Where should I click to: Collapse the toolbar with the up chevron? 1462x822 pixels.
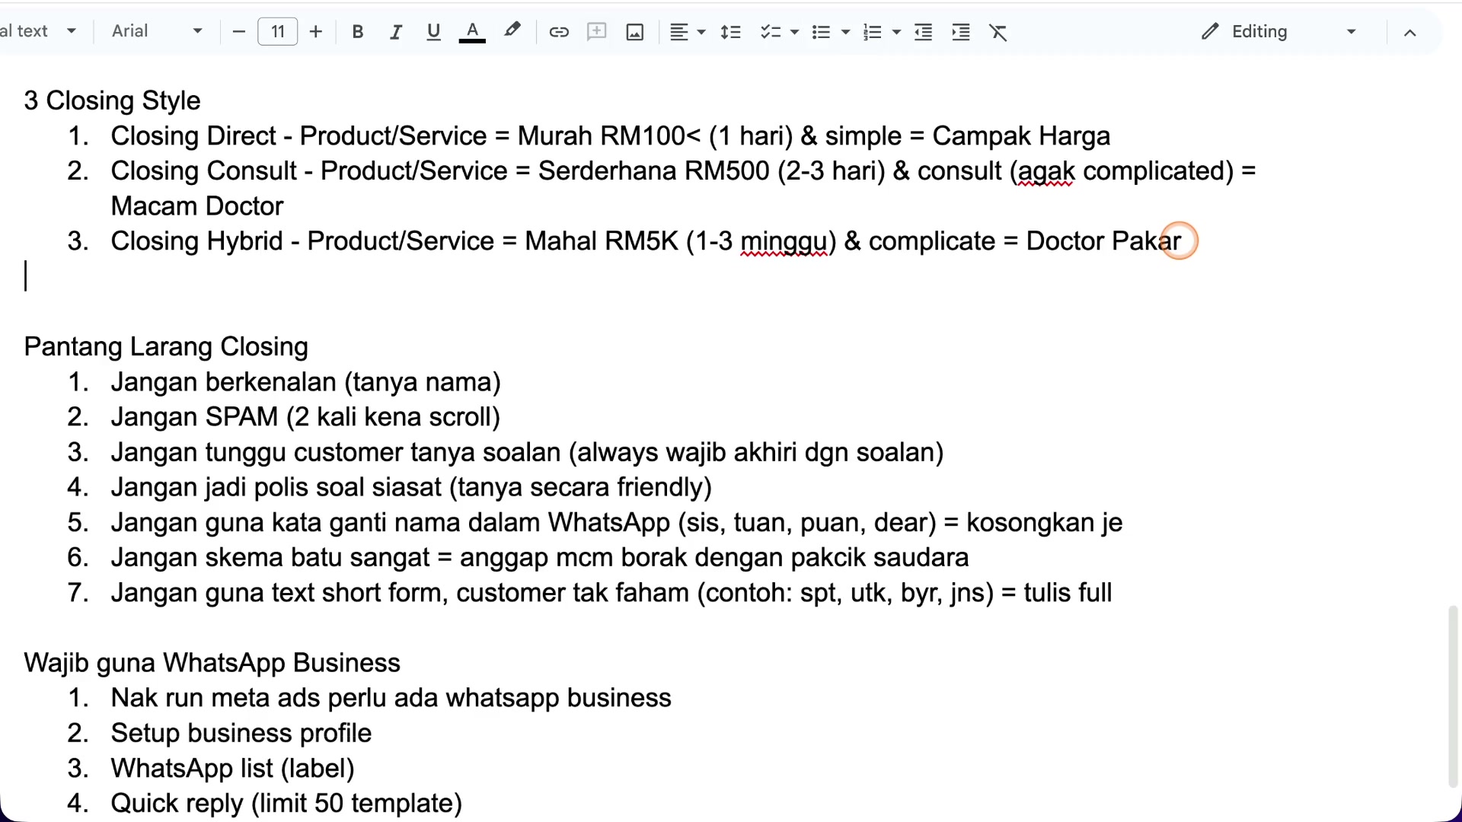(x=1410, y=32)
